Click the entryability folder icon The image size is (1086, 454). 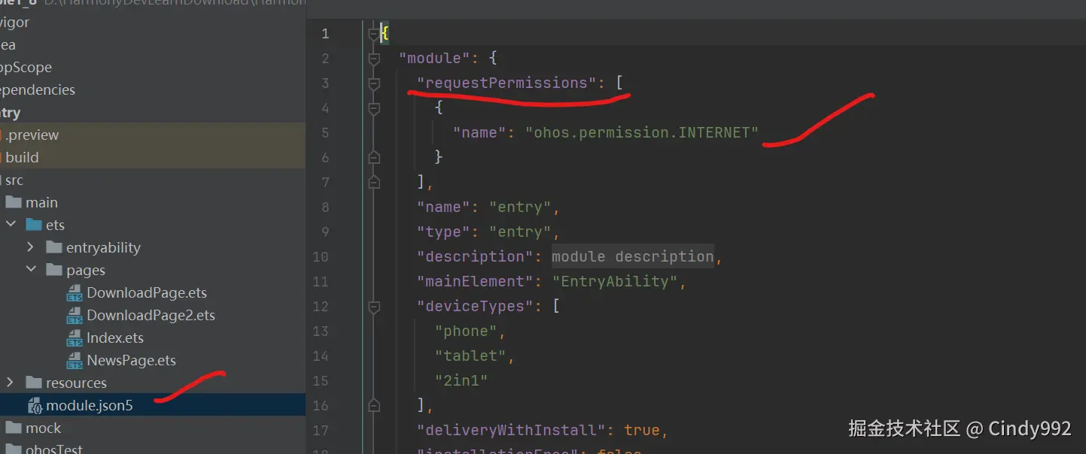(x=54, y=247)
